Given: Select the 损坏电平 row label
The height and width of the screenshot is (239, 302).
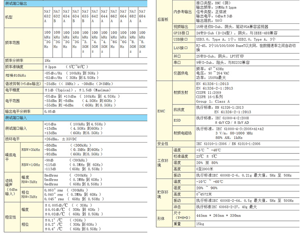Looking at the screenshot, I should [x=12, y=139].
